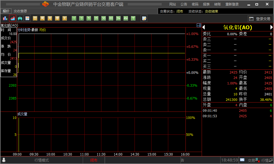This screenshot has height=164, width=274.
Task: Click the +1.00% axis label
Action: click(x=192, y=34)
